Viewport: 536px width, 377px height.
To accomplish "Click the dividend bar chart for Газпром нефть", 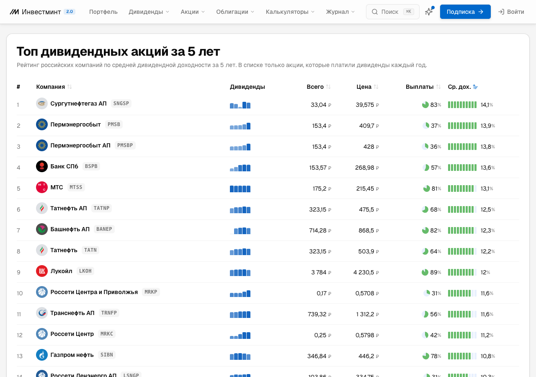I will coord(240,356).
